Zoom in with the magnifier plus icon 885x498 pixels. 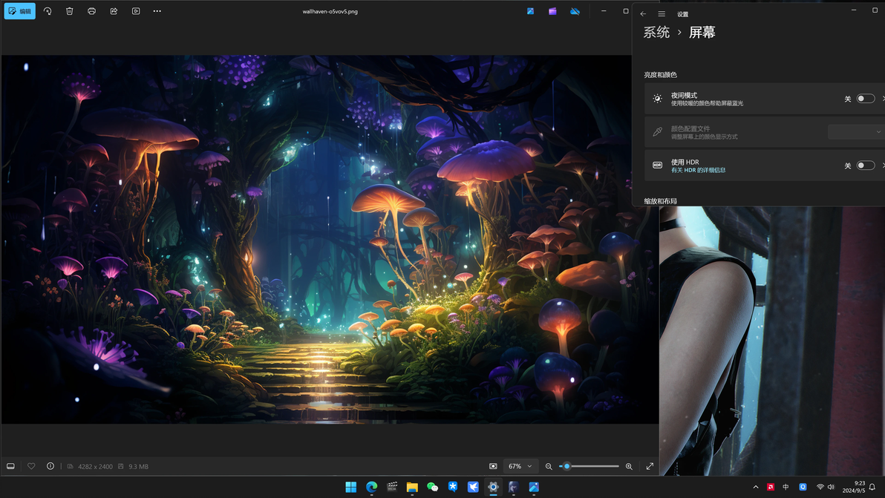point(629,466)
